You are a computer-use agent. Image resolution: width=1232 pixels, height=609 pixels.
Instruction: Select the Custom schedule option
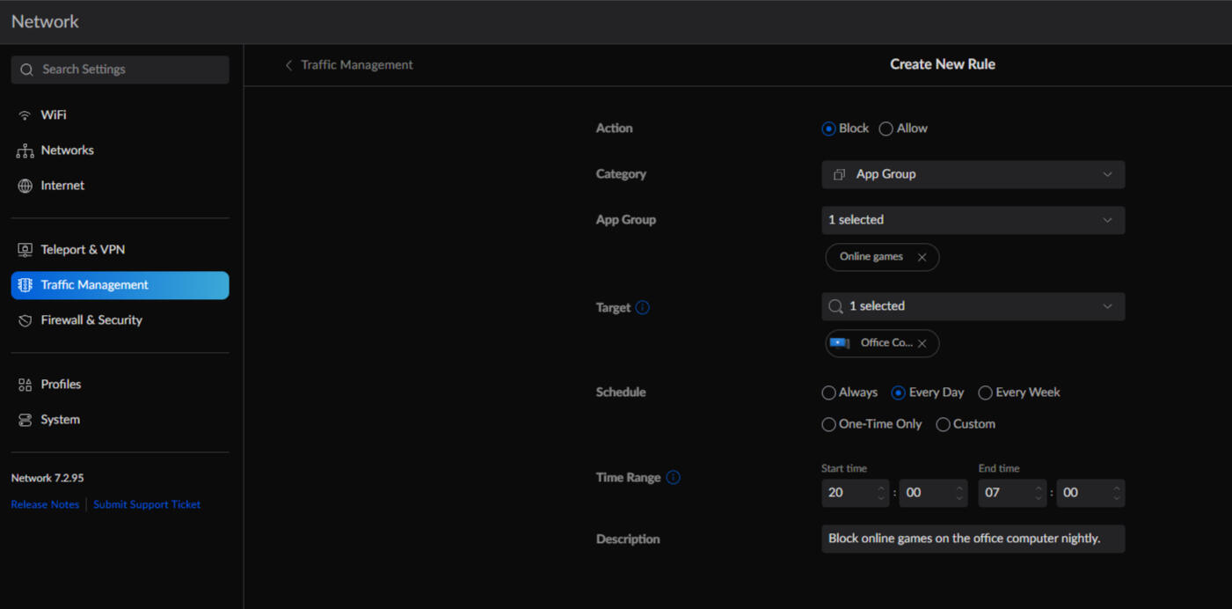pyautogui.click(x=943, y=424)
